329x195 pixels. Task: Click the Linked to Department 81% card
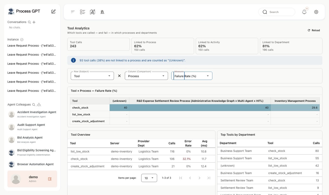tap(291, 46)
